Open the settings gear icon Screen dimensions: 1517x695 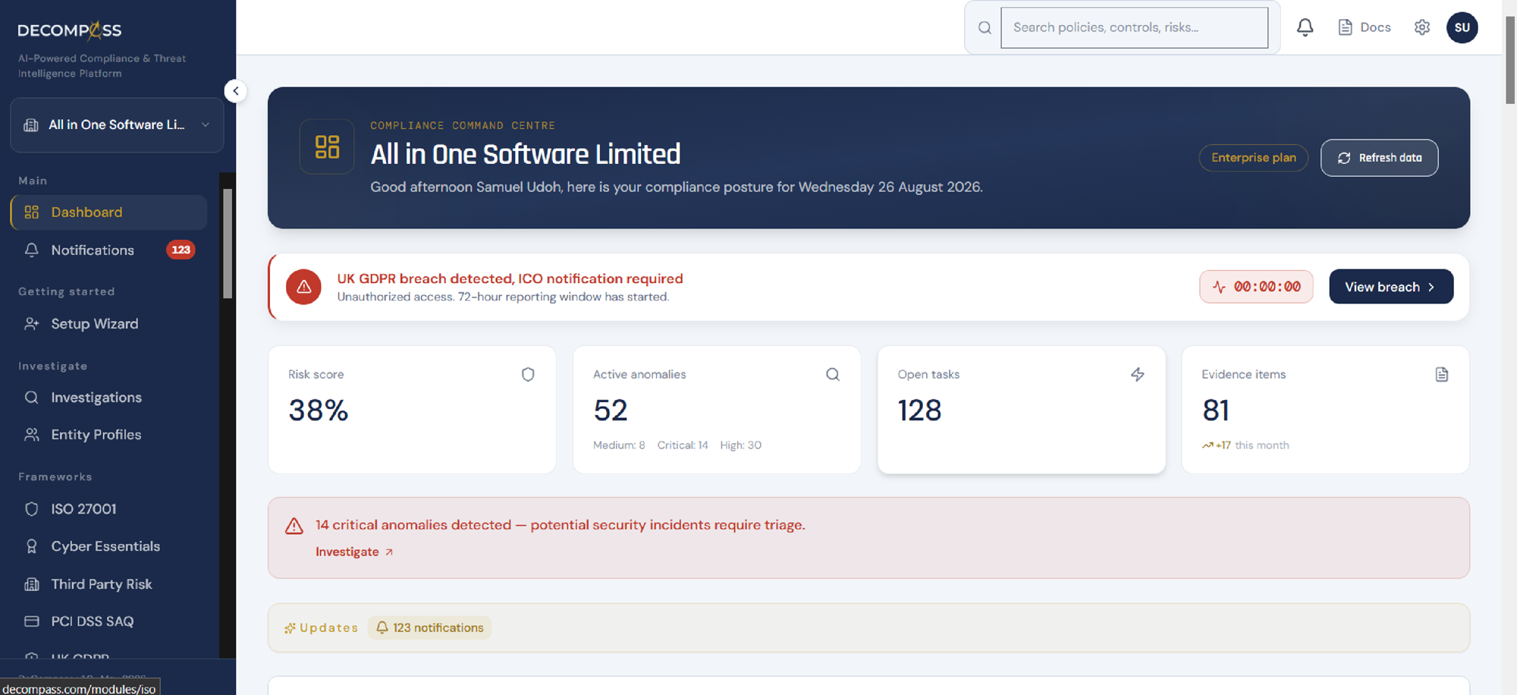coord(1422,27)
